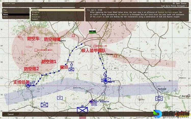Screen dimensions: 191x119
Task: Click the blue up-arrow above the Gospandi infantry marker
Action: pos(72,65)
